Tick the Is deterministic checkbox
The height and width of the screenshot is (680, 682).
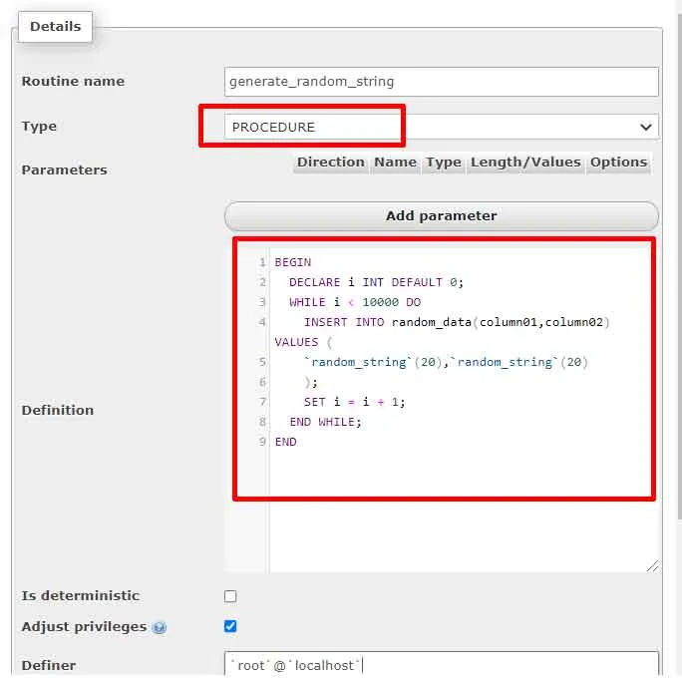point(230,596)
